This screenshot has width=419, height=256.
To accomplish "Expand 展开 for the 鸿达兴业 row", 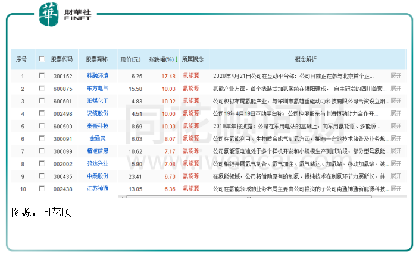I will pyautogui.click(x=396, y=163).
